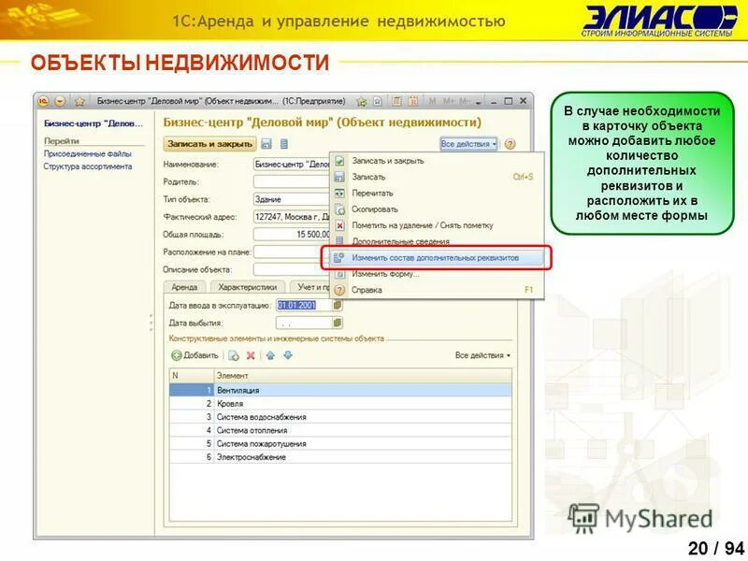Click the Описание объекта field
748x561 pixels.
[x=292, y=269]
